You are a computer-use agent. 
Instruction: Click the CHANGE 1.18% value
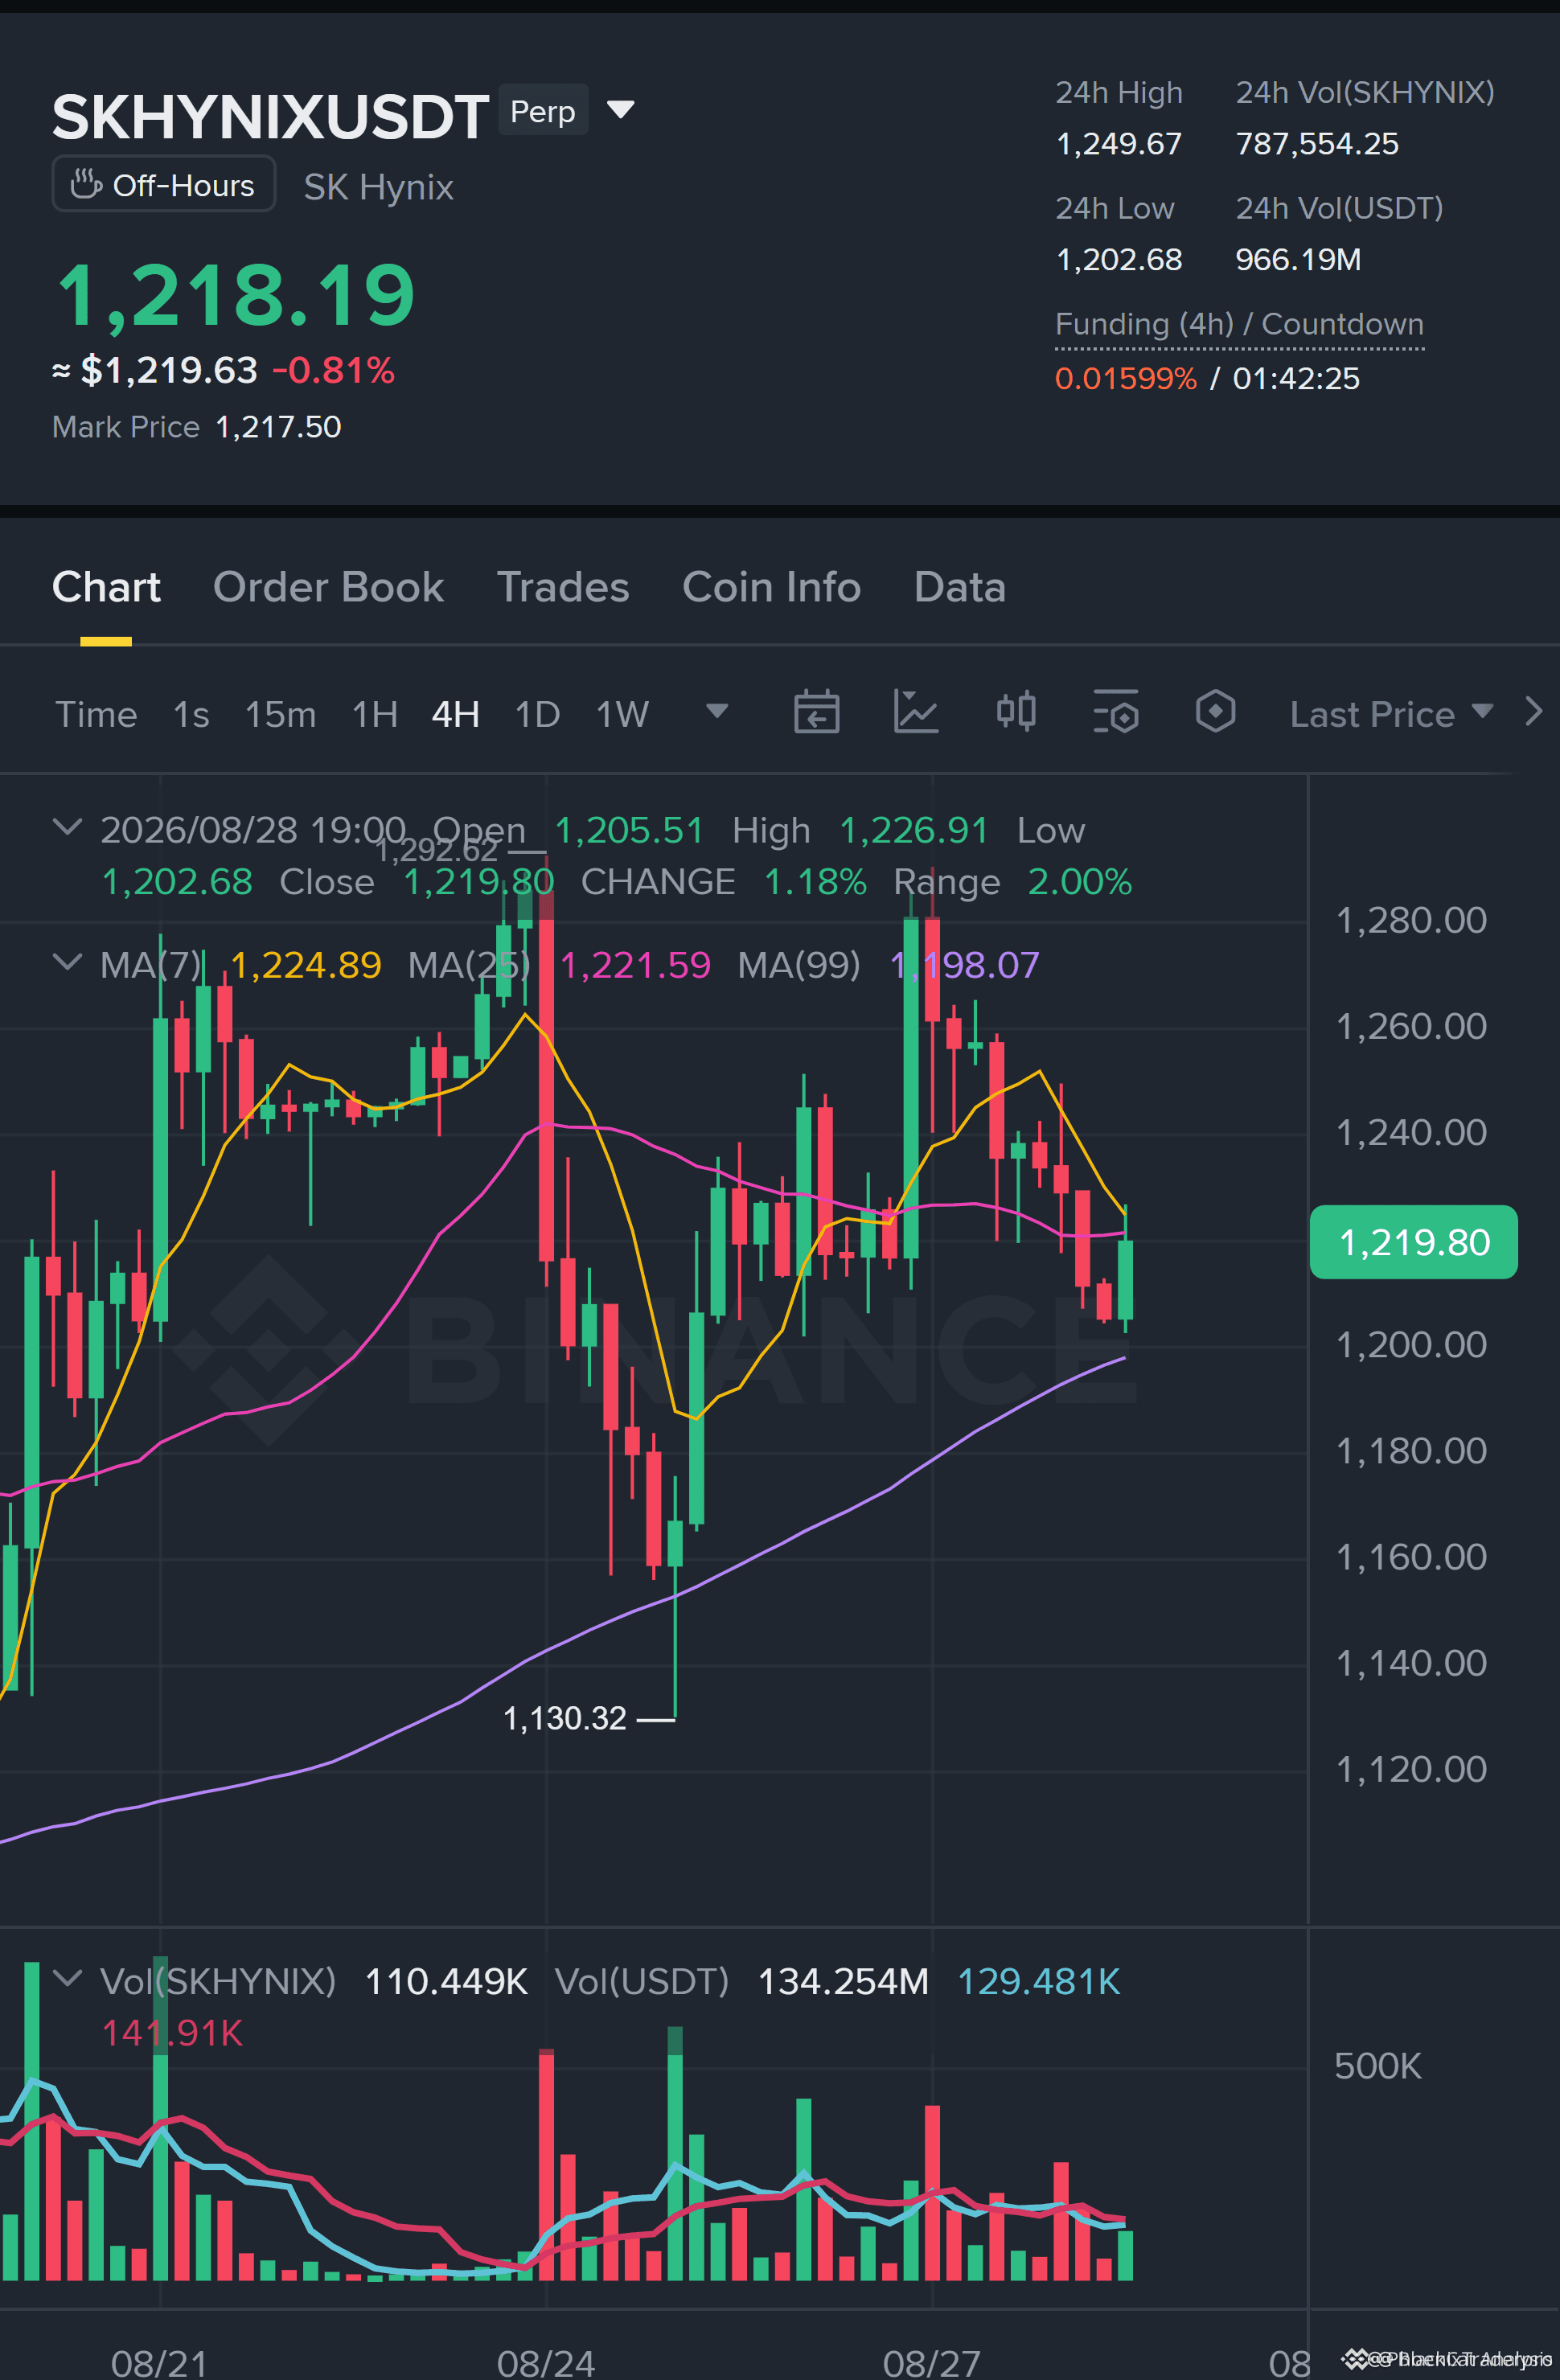pyautogui.click(x=815, y=882)
